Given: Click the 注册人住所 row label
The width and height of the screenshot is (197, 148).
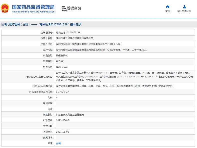Looking at the screenshot, I should pos(46,44).
